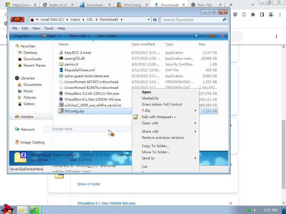Viewport: 286px width, 214px height.
Task: Click the volume icon in system tray
Action: [255, 210]
